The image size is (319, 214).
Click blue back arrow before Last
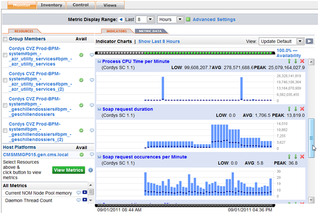[x=121, y=19]
